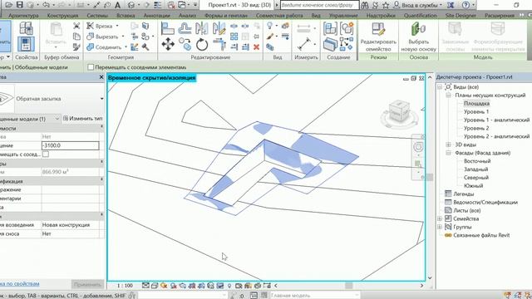Open the 'Обобщенные модели (1)' filter dropdown

coord(57,119)
